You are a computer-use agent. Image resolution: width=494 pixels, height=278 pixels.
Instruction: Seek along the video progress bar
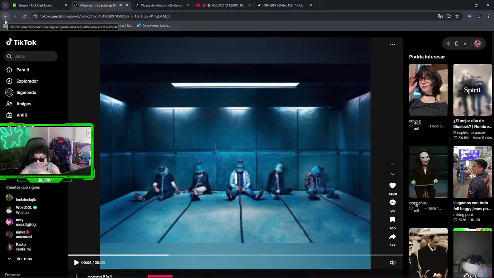click(x=235, y=255)
